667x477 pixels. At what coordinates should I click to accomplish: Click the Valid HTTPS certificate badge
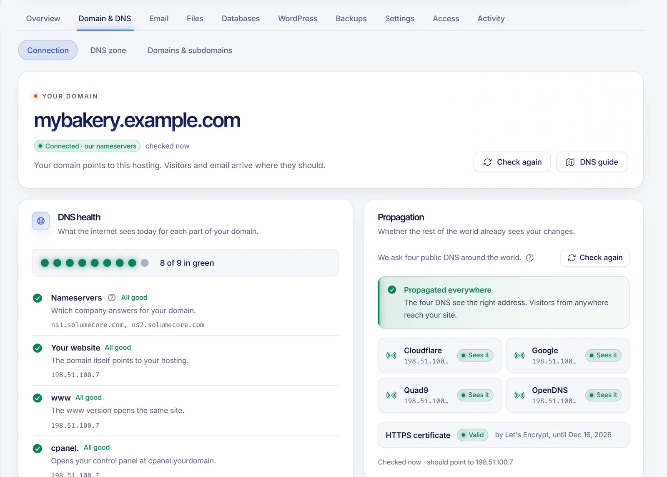pos(473,435)
